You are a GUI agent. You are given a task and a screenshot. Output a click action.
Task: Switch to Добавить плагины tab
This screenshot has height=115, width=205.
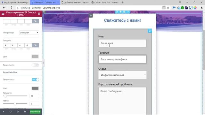coord(75,2)
